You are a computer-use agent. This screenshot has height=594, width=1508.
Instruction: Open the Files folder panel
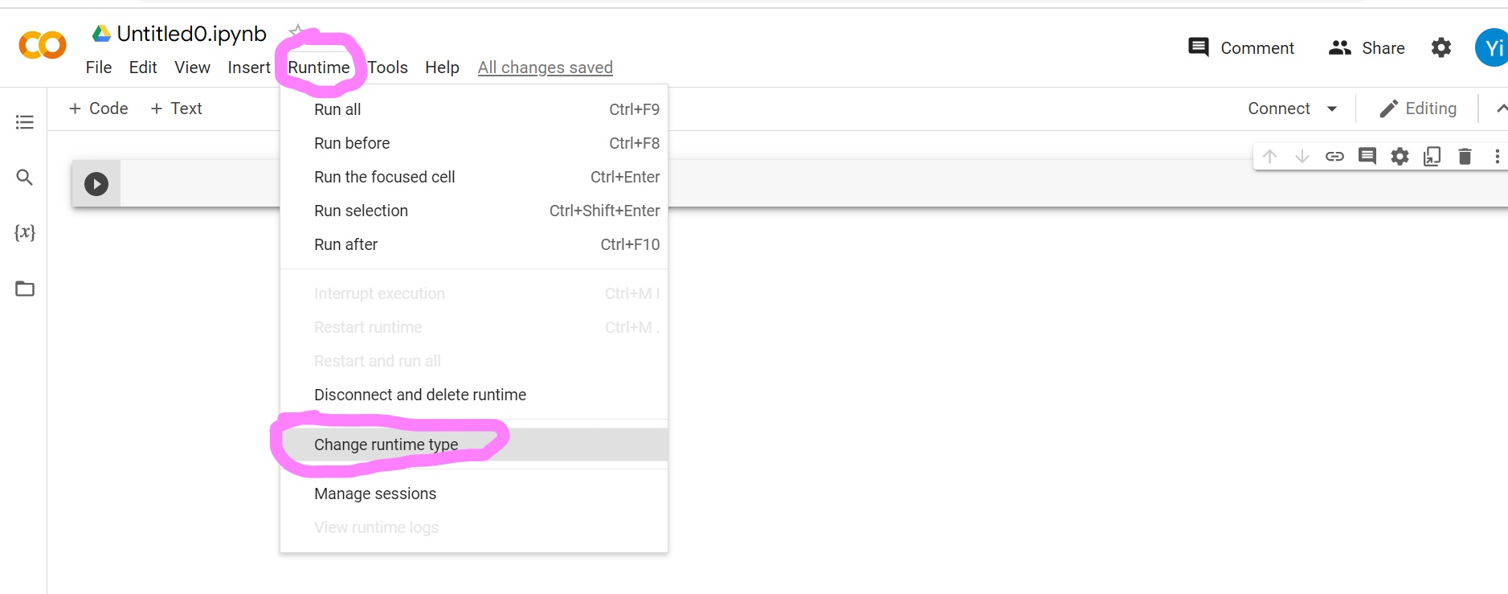tap(25, 289)
